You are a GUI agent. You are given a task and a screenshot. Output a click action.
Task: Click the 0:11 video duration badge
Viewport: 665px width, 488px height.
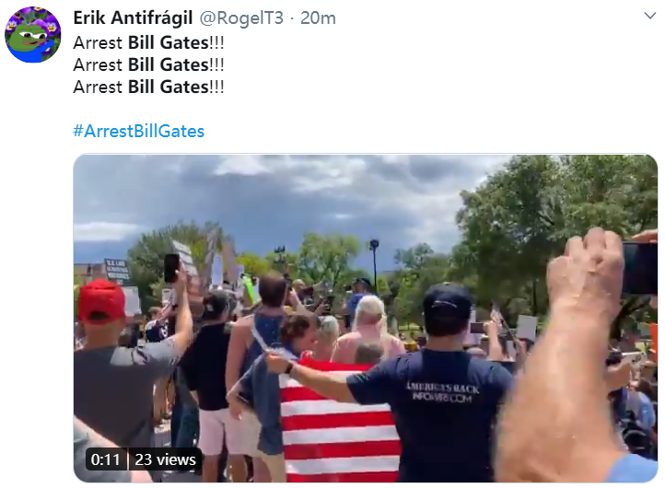click(x=106, y=459)
